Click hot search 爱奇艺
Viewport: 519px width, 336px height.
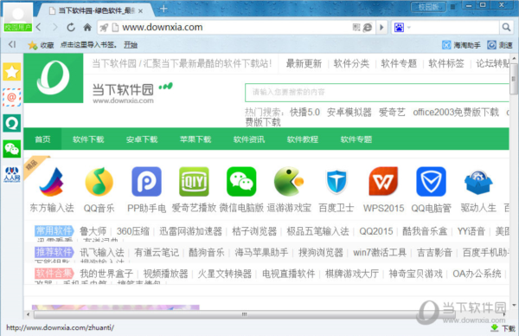(x=392, y=113)
